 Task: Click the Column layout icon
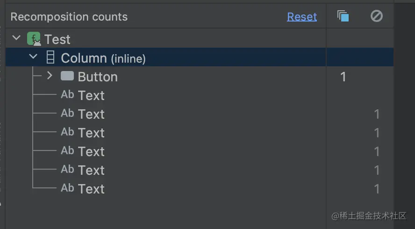tap(50, 57)
